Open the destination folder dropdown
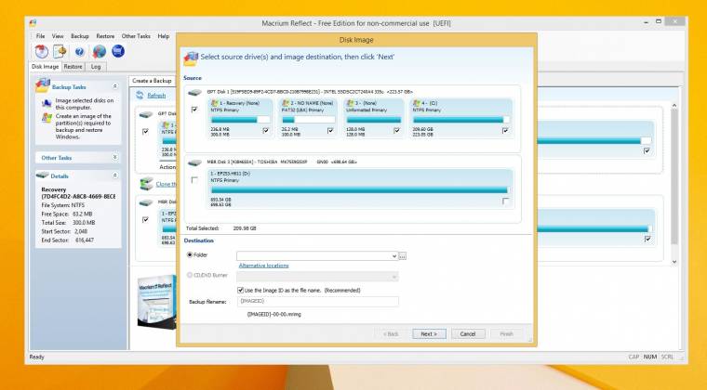The image size is (707, 390). [x=394, y=256]
